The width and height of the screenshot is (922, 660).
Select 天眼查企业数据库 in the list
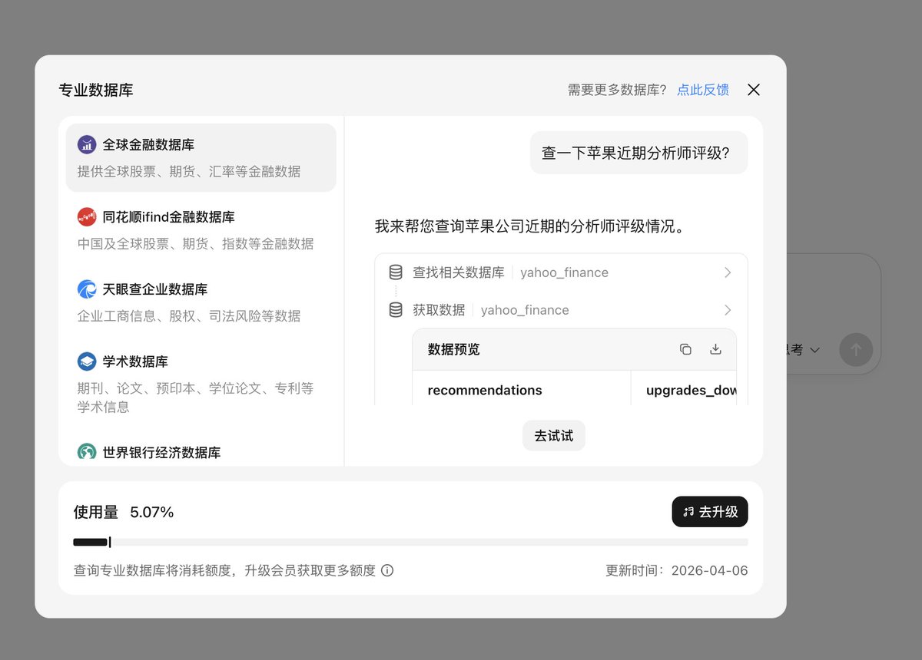pos(201,302)
